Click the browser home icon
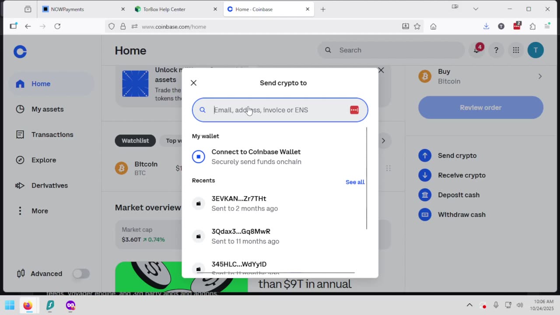560x315 pixels. [x=433, y=26]
